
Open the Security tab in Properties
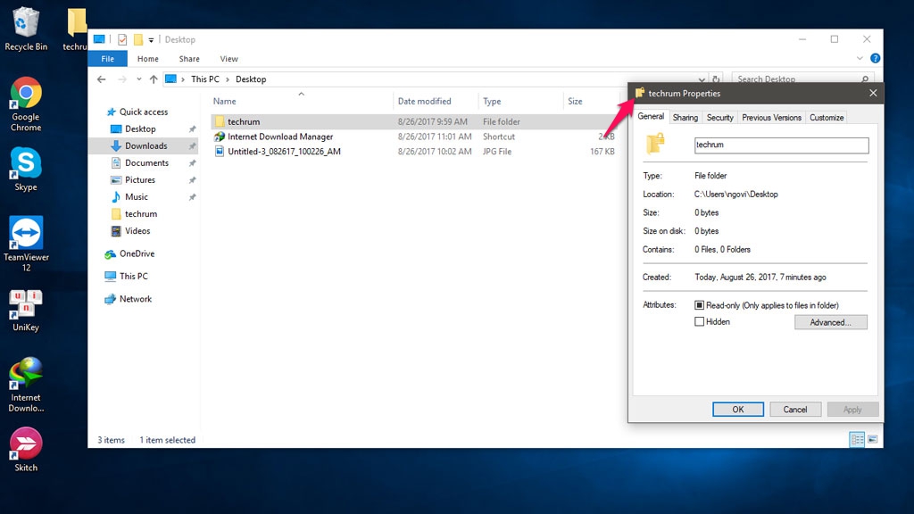719,118
